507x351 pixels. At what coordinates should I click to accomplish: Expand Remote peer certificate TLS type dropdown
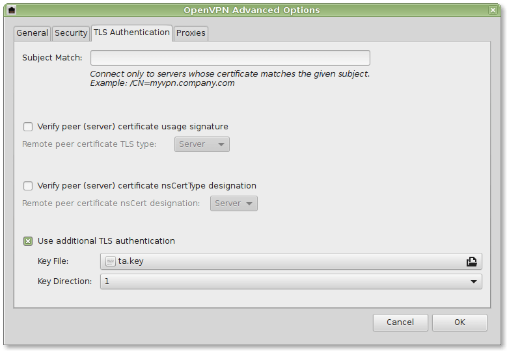(x=202, y=144)
